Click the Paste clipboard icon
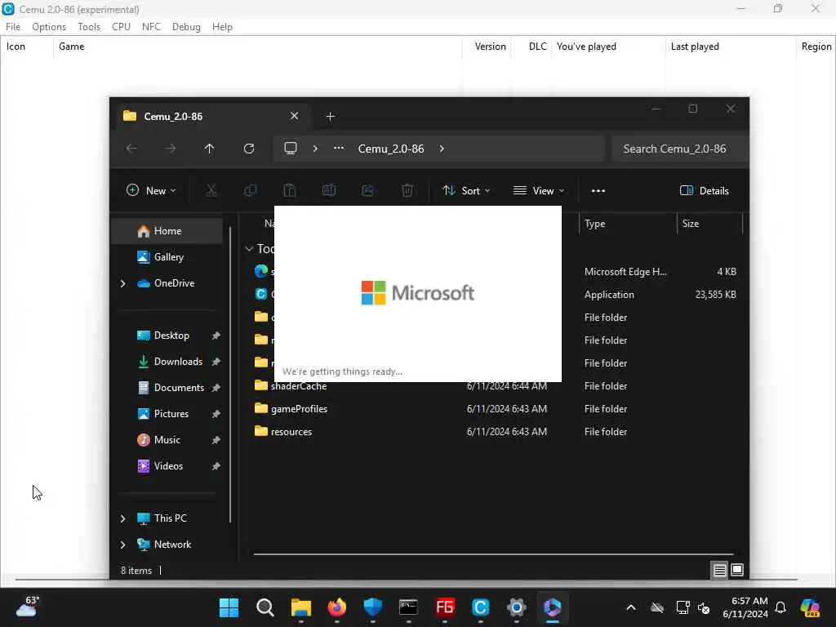 click(x=290, y=190)
